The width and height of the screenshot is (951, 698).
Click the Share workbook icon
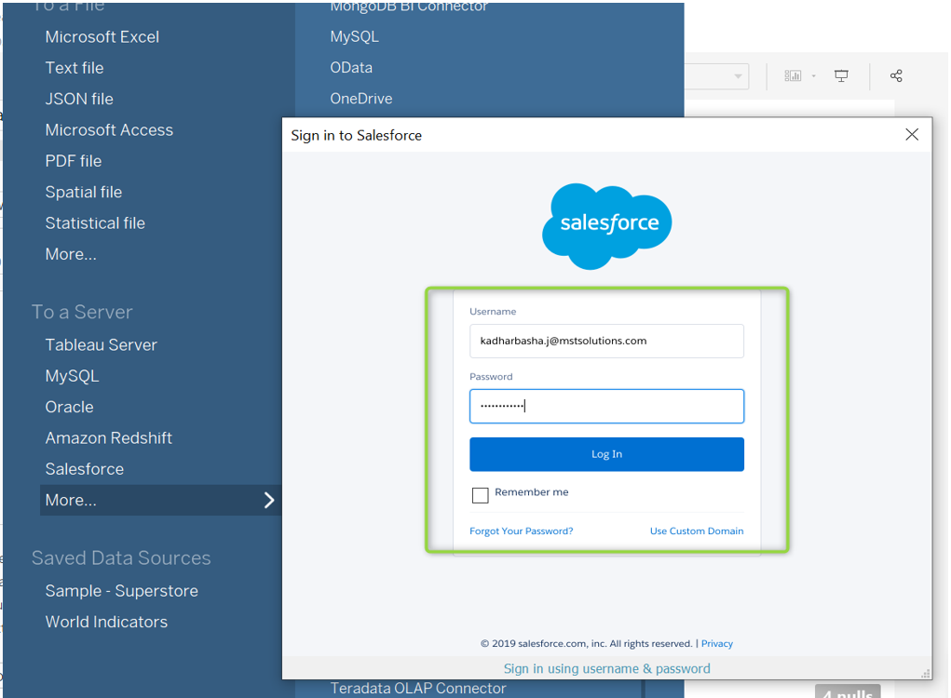896,76
